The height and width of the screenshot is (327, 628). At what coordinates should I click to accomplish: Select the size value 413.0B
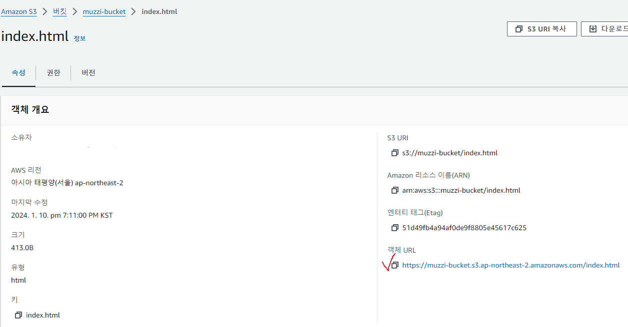coord(22,248)
